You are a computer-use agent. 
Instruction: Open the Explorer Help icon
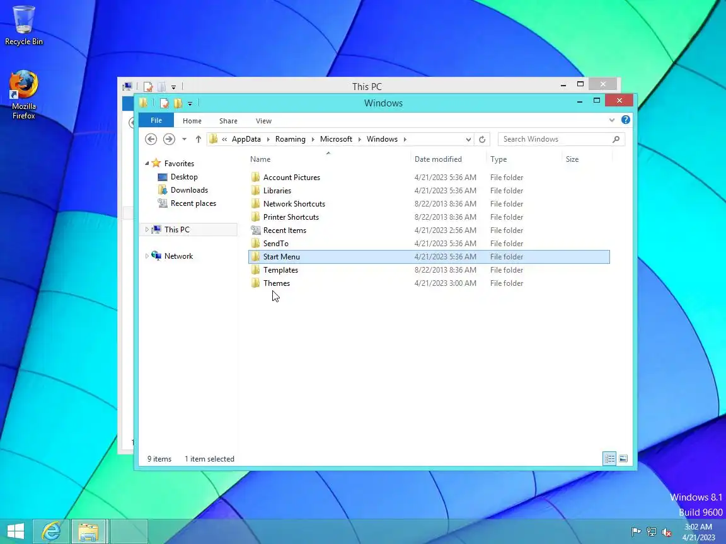626,120
